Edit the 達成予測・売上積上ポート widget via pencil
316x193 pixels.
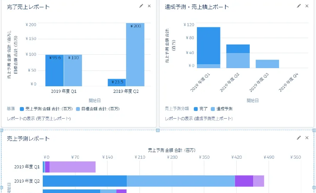(x=299, y=6)
